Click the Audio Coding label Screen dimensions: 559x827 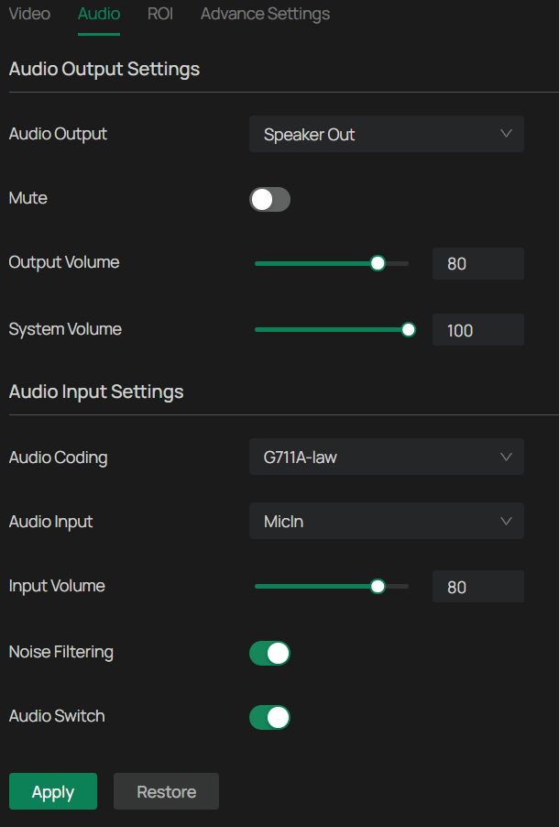click(58, 458)
